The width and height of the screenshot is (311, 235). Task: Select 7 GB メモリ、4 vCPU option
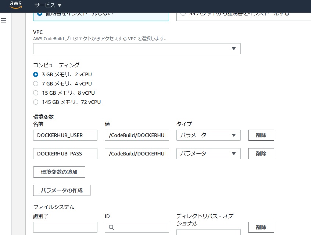click(36, 84)
